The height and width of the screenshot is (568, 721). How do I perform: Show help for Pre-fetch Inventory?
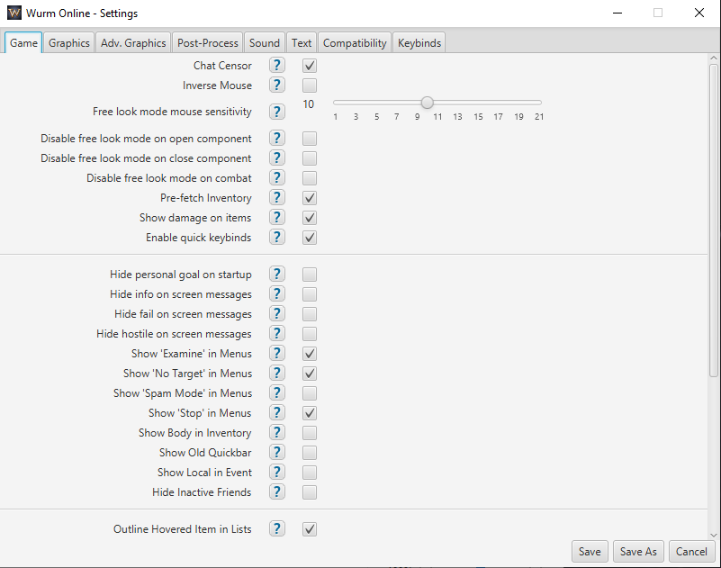pyautogui.click(x=277, y=198)
